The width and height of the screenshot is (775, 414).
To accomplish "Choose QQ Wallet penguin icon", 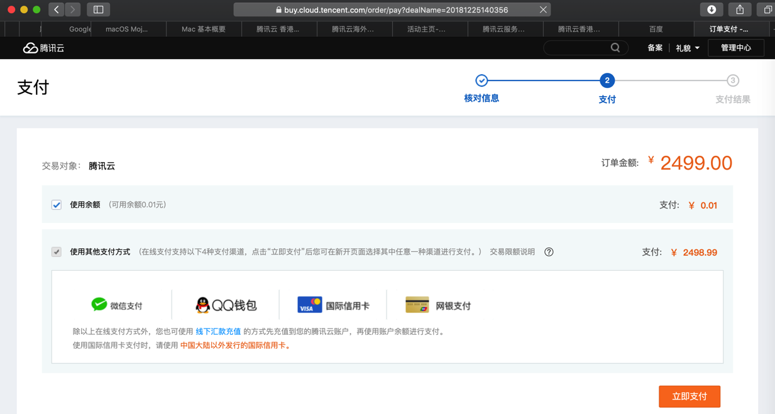I will point(202,305).
